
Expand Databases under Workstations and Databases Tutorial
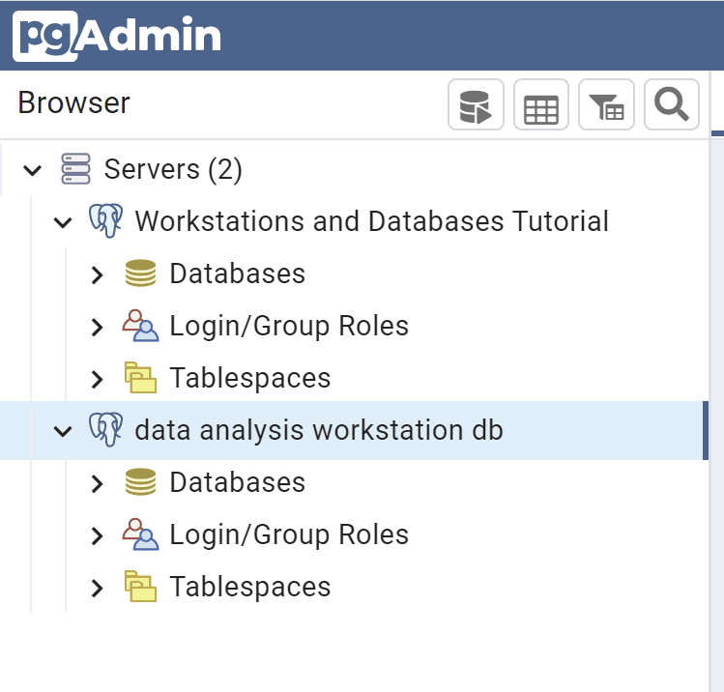tap(96, 274)
